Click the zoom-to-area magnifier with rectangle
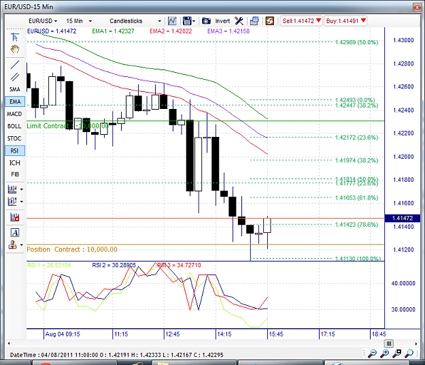Screen dimensions: 425x365 [396, 353]
